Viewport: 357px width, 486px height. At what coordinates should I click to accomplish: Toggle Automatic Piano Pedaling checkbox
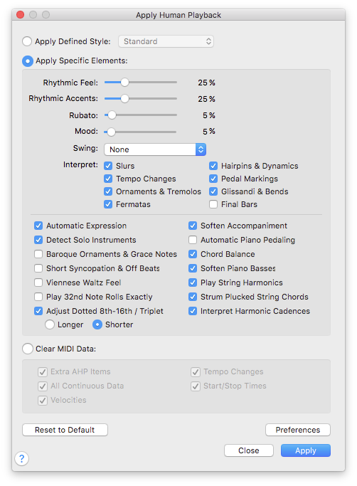pyautogui.click(x=193, y=240)
